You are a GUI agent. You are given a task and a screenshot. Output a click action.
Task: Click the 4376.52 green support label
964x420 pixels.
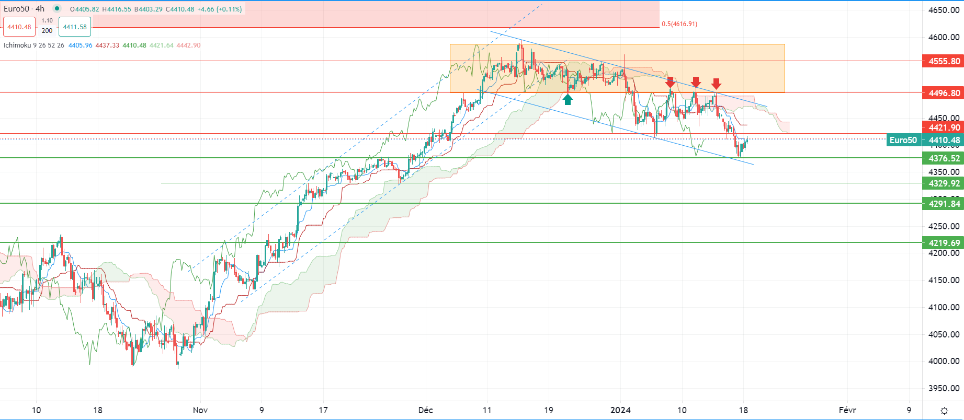pos(943,158)
